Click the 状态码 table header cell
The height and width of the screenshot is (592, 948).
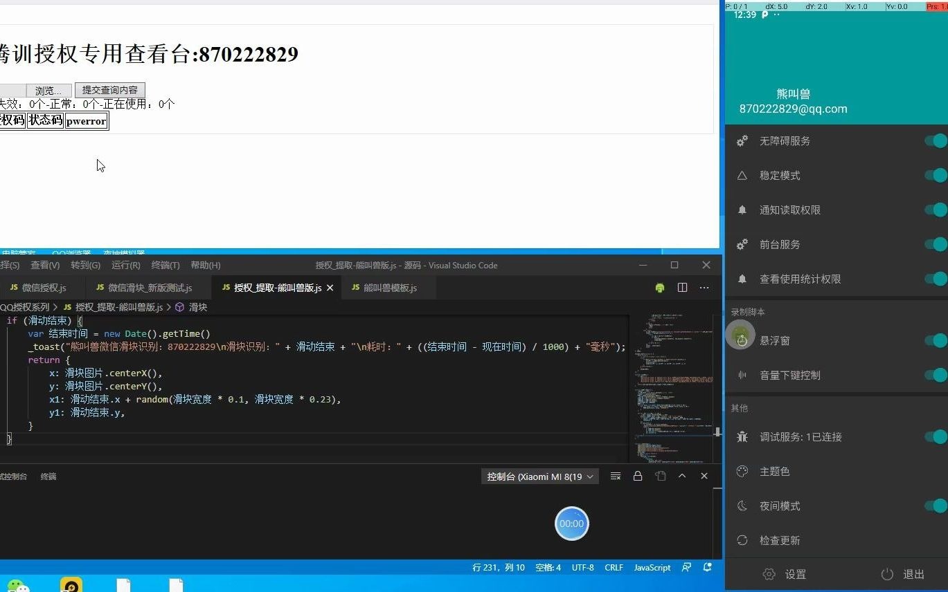coord(45,120)
